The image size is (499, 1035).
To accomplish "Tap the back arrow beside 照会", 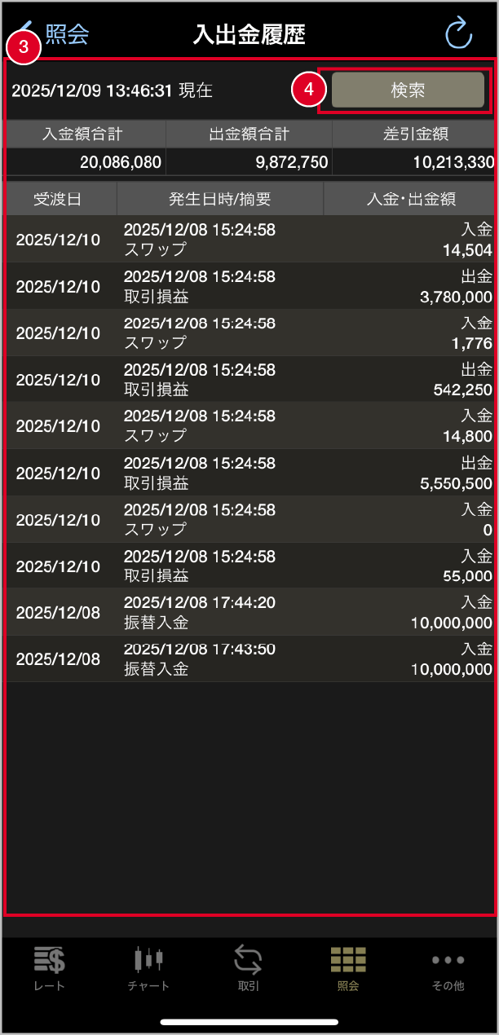I will pyautogui.click(x=33, y=31).
